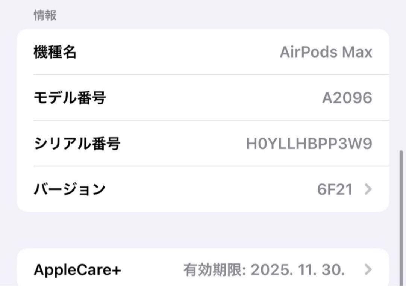The image size is (406, 286).
Task: Select the AirPods Max model name value
Action: 327,52
